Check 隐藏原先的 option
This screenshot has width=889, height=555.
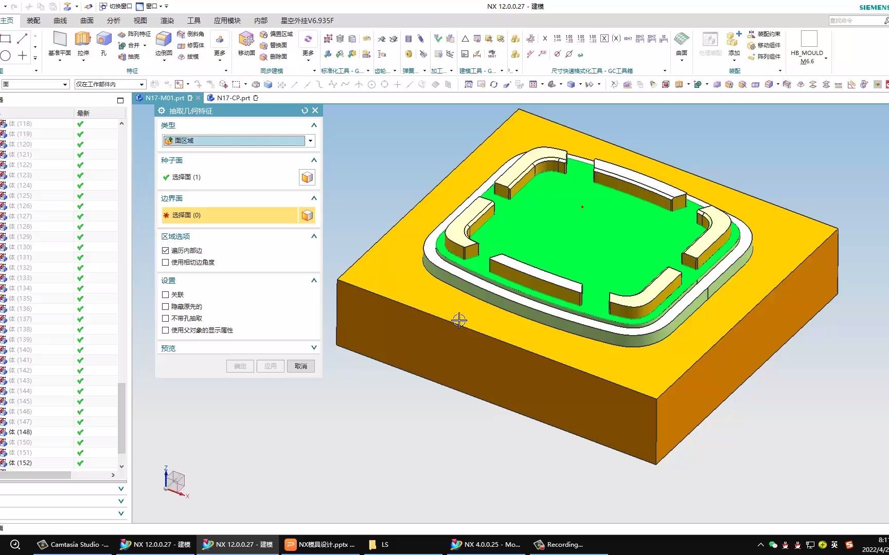pos(165,306)
